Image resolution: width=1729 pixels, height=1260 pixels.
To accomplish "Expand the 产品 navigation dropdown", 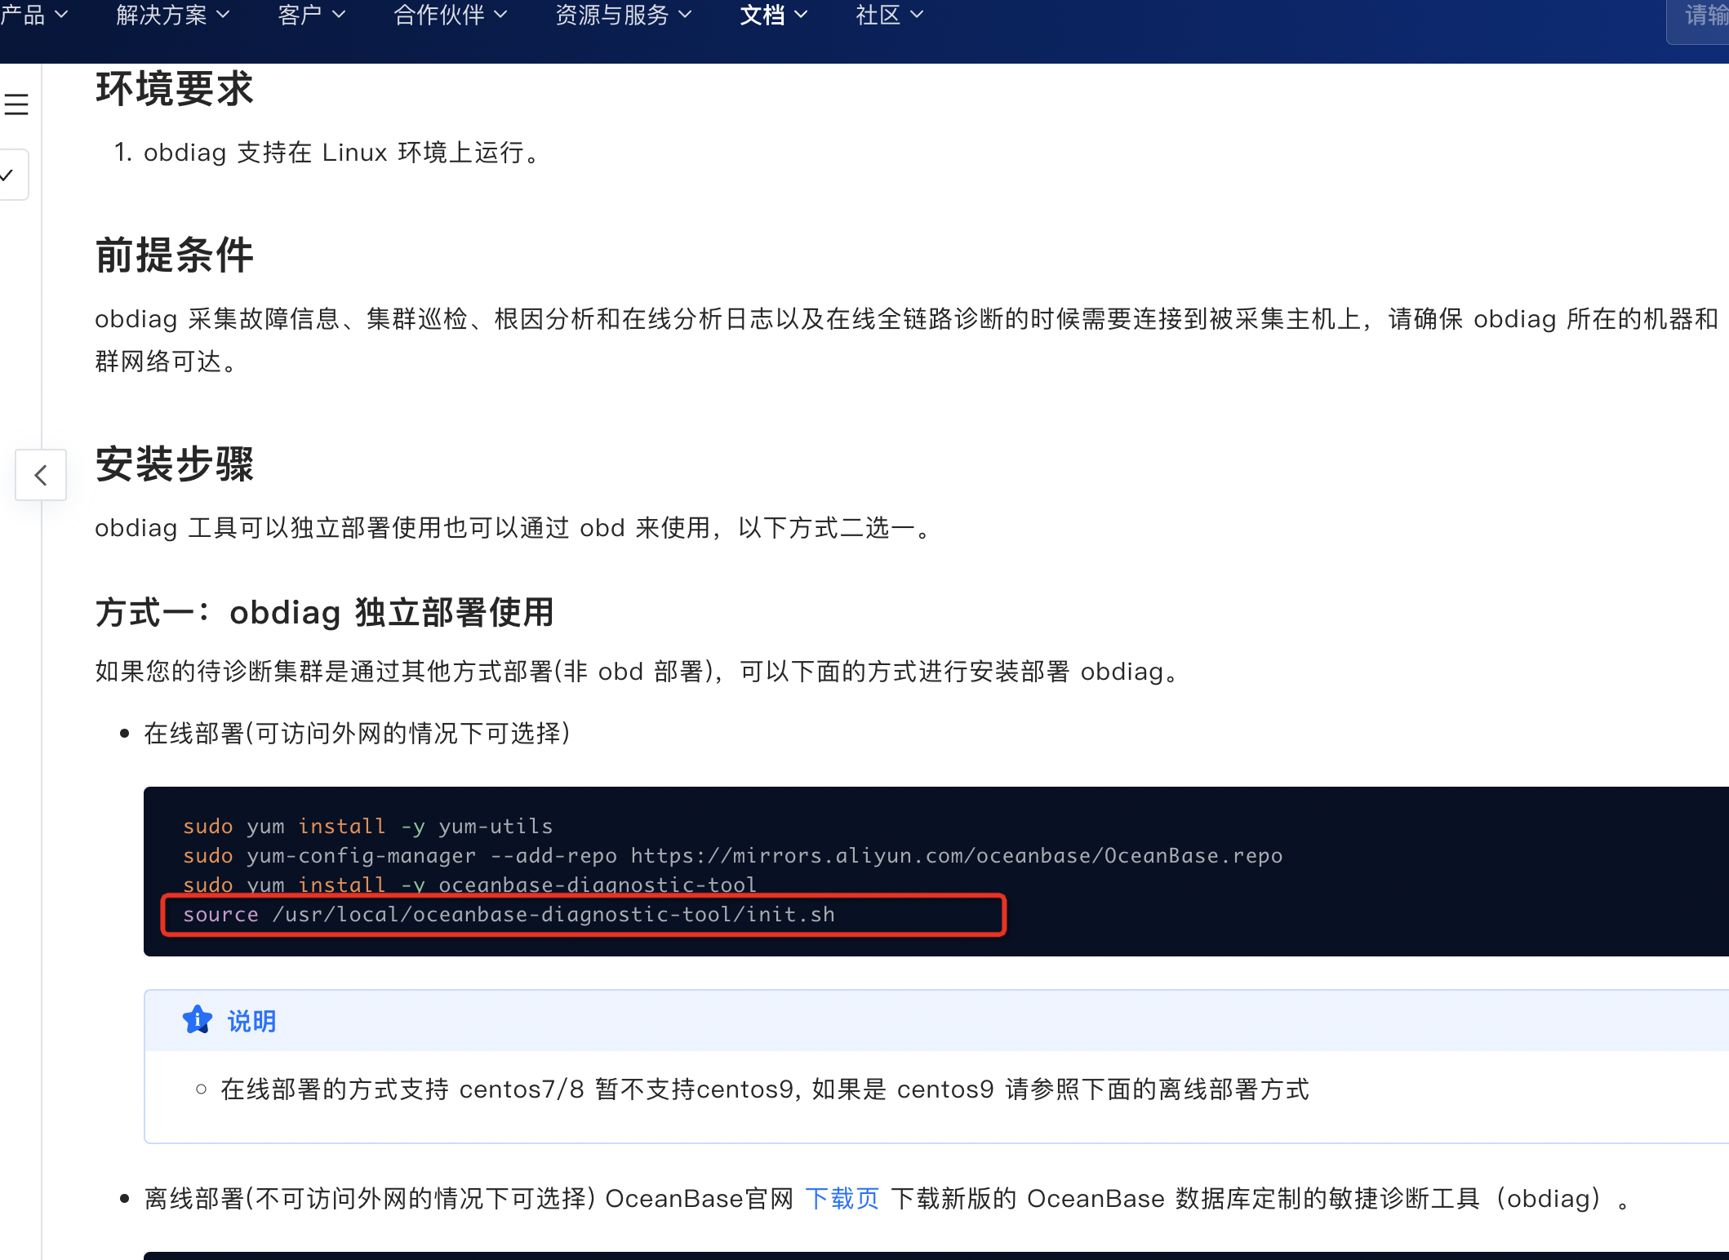I will click(34, 15).
